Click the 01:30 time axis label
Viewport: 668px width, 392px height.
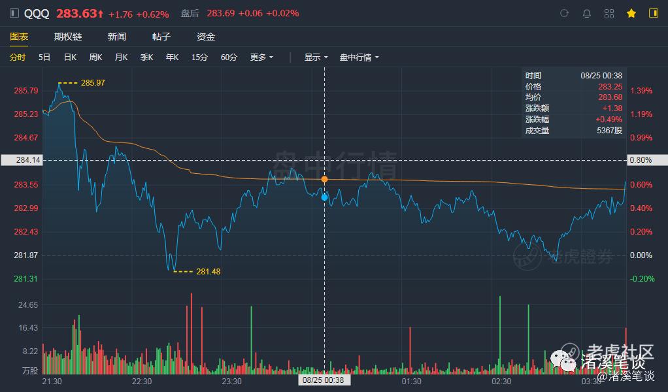click(412, 382)
